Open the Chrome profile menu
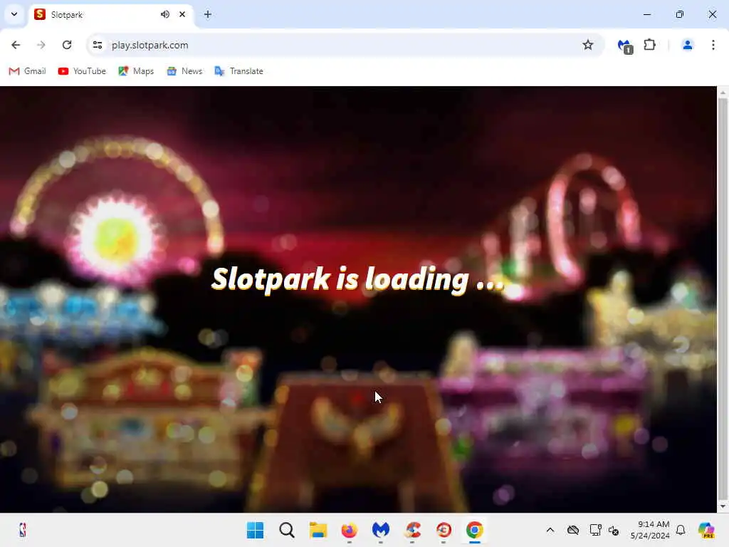729x547 pixels. click(687, 45)
